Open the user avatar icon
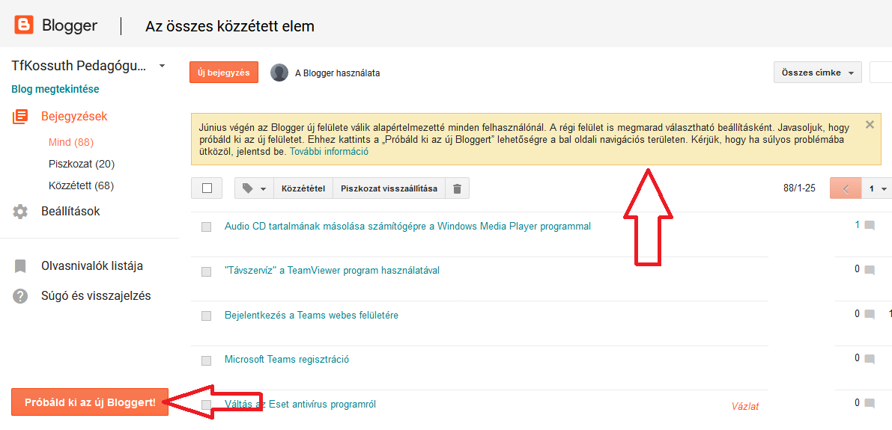This screenshot has width=892, height=430. tap(279, 73)
